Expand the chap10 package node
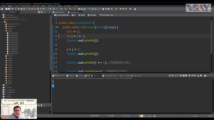214x120 pixels. (4, 70)
